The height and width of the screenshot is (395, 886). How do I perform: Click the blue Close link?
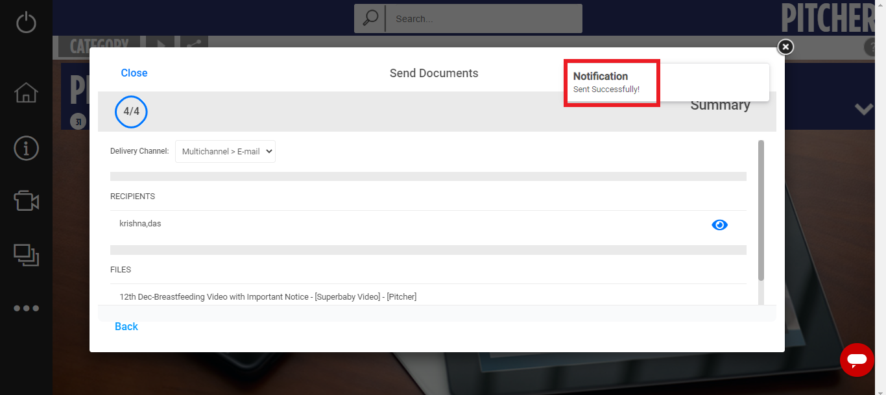coord(134,73)
